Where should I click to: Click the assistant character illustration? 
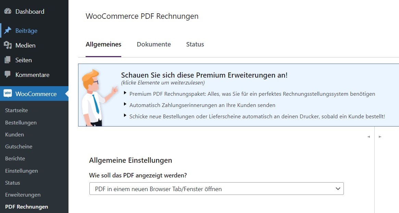click(x=99, y=98)
